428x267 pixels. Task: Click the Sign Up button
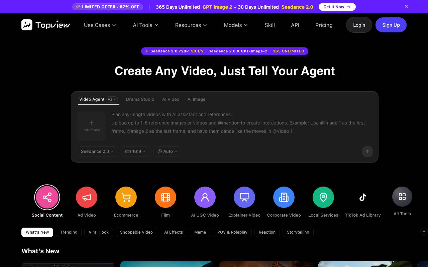[x=391, y=25]
